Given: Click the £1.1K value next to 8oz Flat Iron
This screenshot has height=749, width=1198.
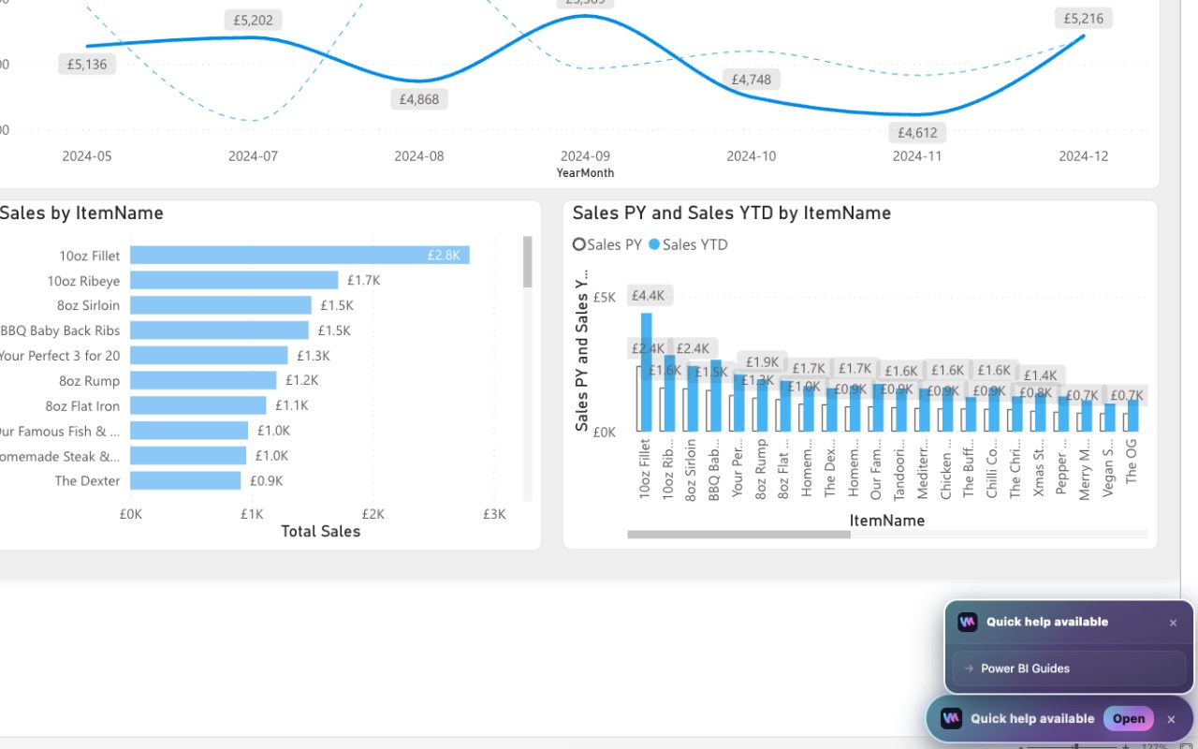Looking at the screenshot, I should [291, 405].
